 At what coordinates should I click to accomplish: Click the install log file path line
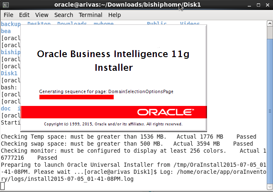pyautogui.click(x=133, y=175)
